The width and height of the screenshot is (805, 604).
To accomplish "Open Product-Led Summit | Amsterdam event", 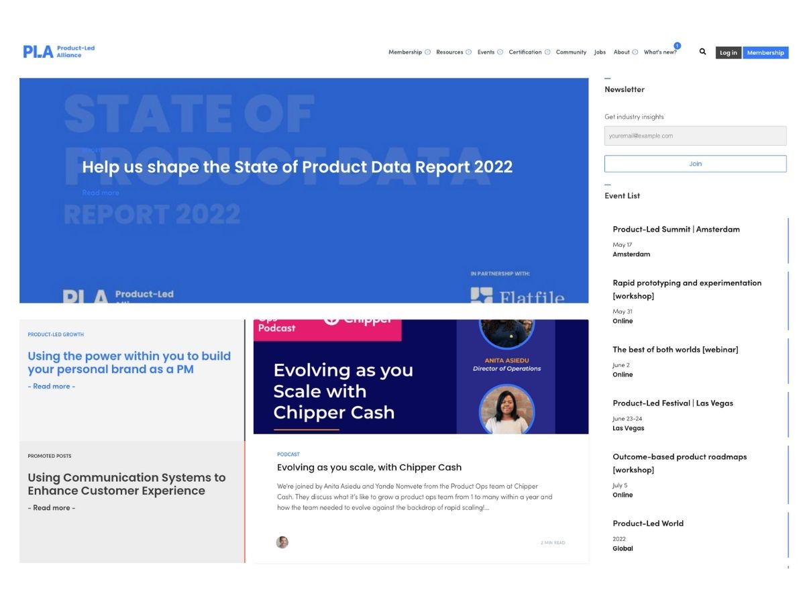I will point(676,230).
